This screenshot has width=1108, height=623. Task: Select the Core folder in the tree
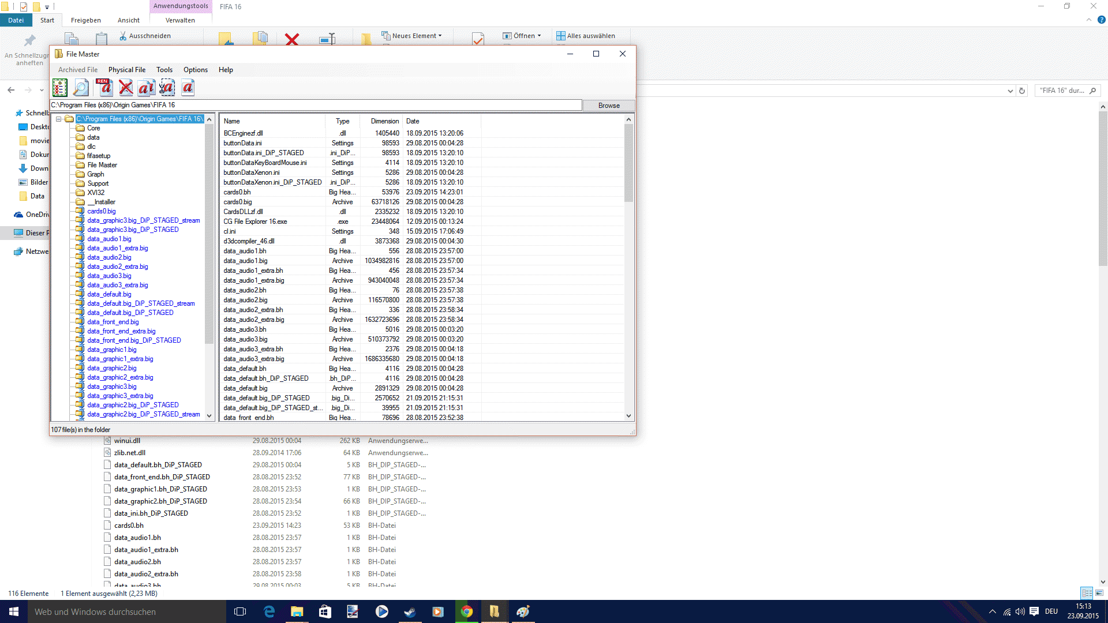pos(93,128)
